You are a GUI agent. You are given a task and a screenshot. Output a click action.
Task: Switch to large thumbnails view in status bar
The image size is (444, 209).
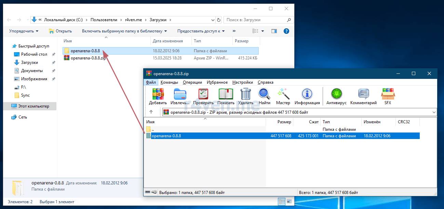tap(289, 201)
